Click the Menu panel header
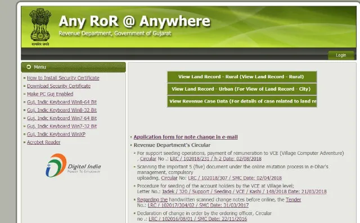Viewport: 360px width, 223px height. (73, 67)
